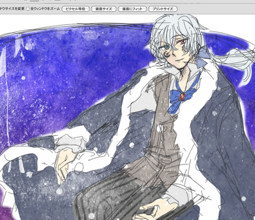Click the character artwork on the canvas
The image size is (255, 220).
tap(127, 117)
